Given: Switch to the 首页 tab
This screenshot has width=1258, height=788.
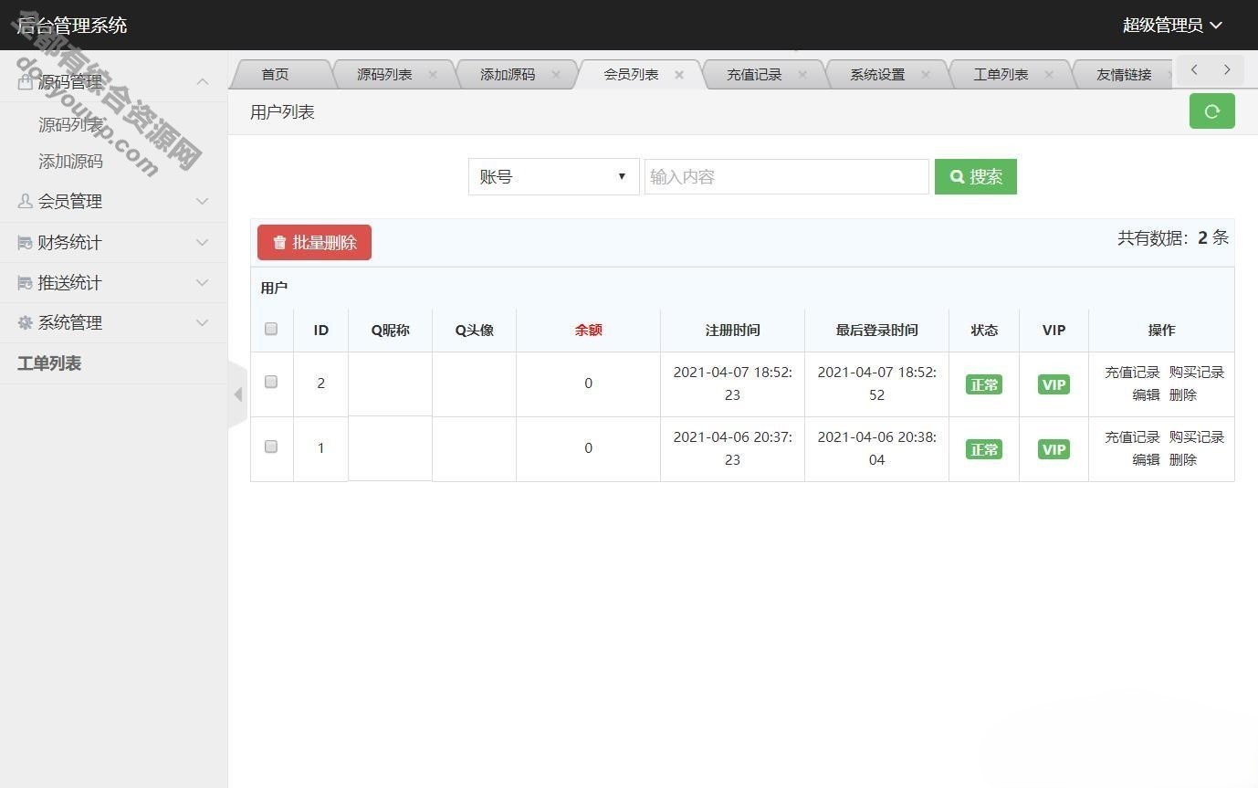Looking at the screenshot, I should [275, 75].
